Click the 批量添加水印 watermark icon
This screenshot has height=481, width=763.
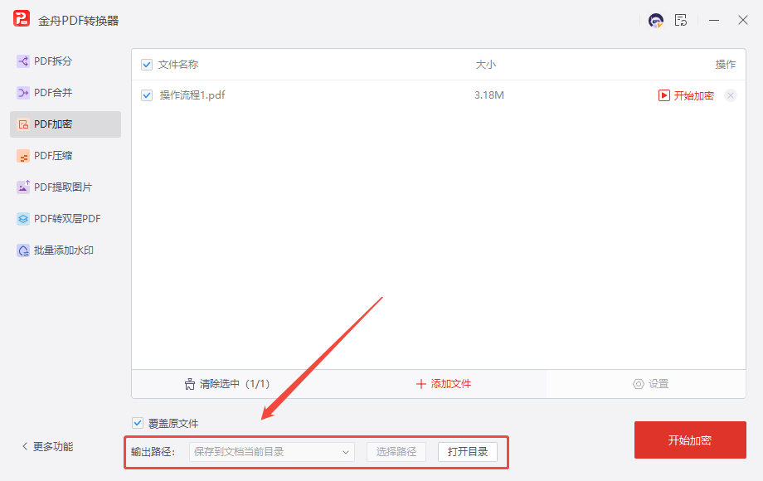[x=23, y=250]
